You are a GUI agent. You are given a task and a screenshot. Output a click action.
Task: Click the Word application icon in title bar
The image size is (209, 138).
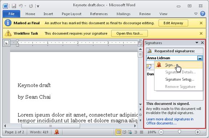click(x=5, y=6)
